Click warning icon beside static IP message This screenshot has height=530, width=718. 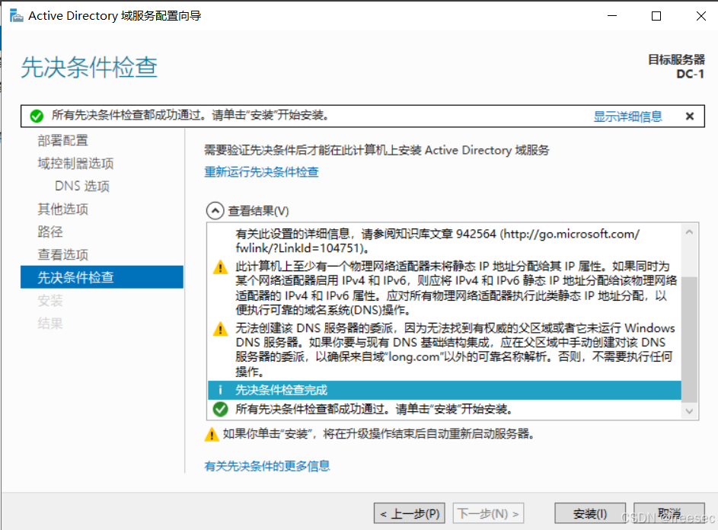(220, 267)
